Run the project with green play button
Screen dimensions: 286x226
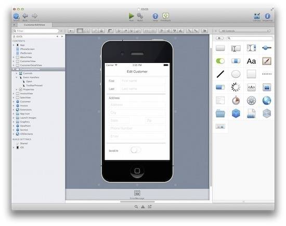pos(132,16)
